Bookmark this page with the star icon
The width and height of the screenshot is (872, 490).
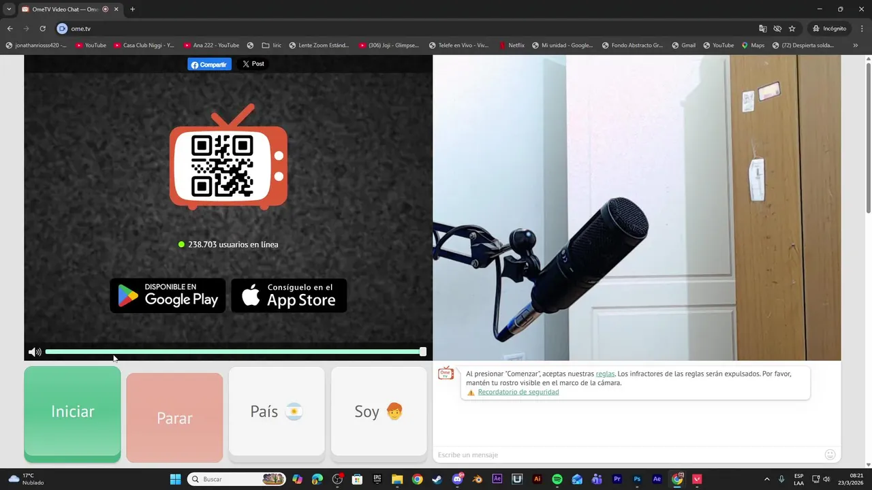[792, 29]
